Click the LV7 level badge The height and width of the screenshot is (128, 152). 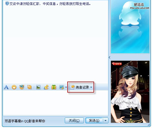pos(117,64)
